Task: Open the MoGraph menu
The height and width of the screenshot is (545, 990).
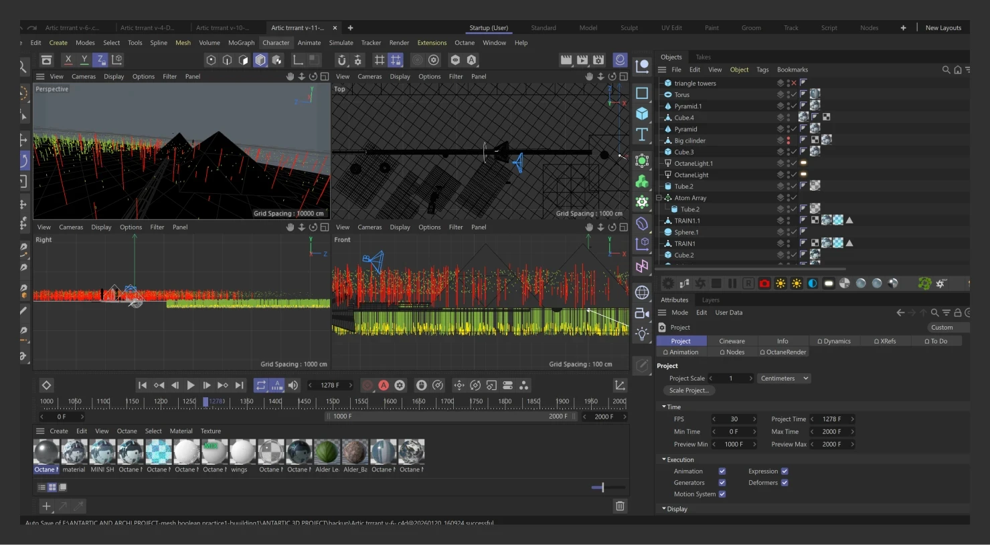Action: click(x=241, y=43)
